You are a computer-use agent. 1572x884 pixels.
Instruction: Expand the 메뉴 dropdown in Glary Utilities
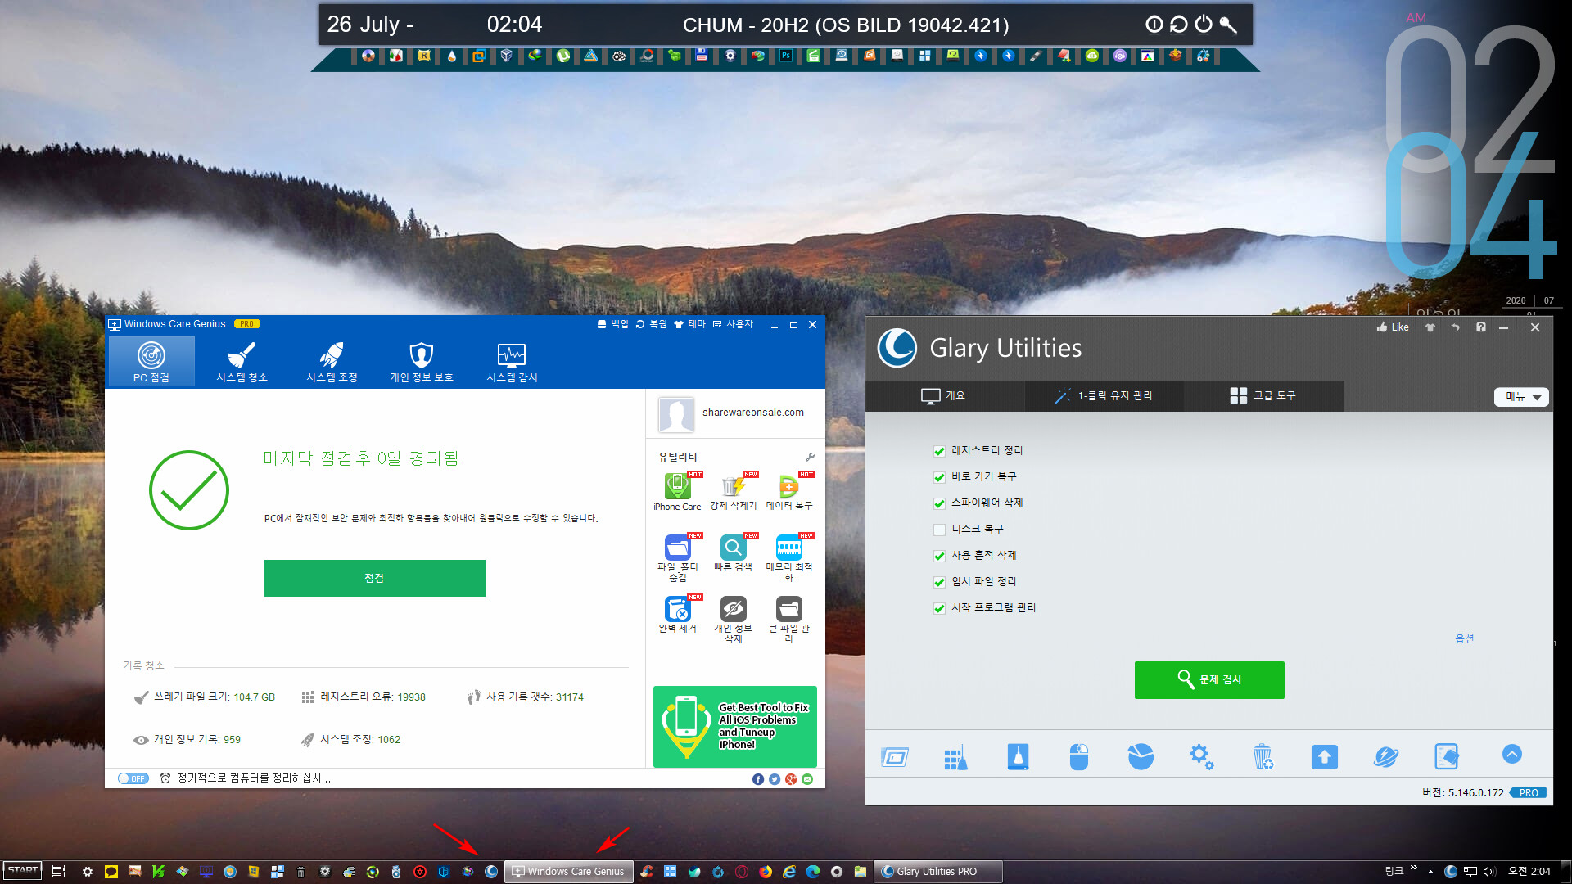(1522, 397)
